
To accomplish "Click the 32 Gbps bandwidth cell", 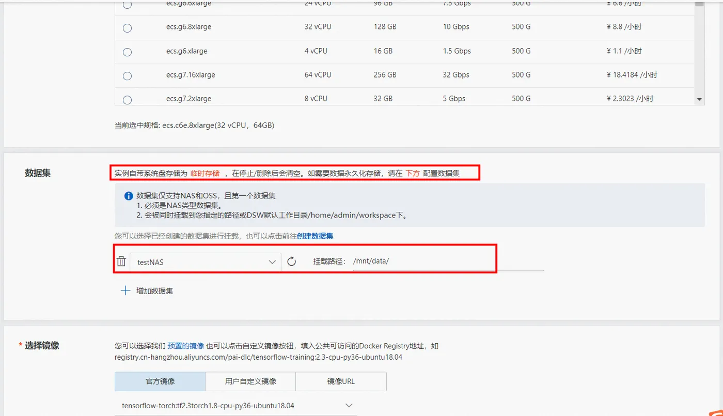I will (x=456, y=75).
